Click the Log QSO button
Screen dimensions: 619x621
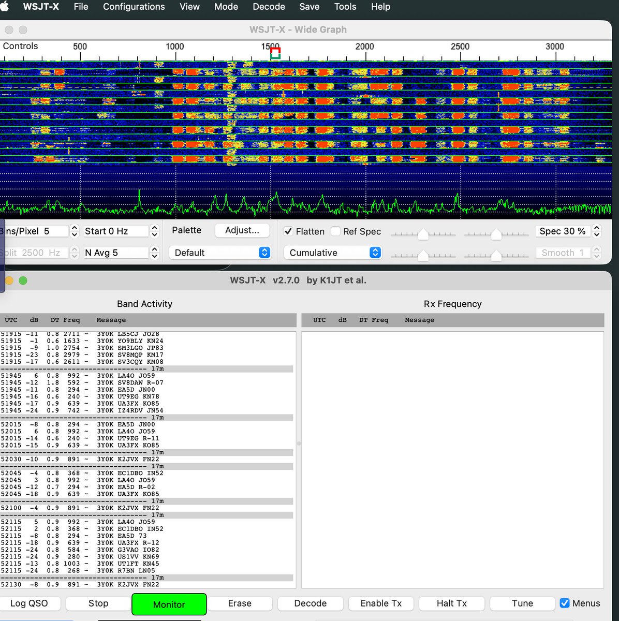[x=30, y=603]
